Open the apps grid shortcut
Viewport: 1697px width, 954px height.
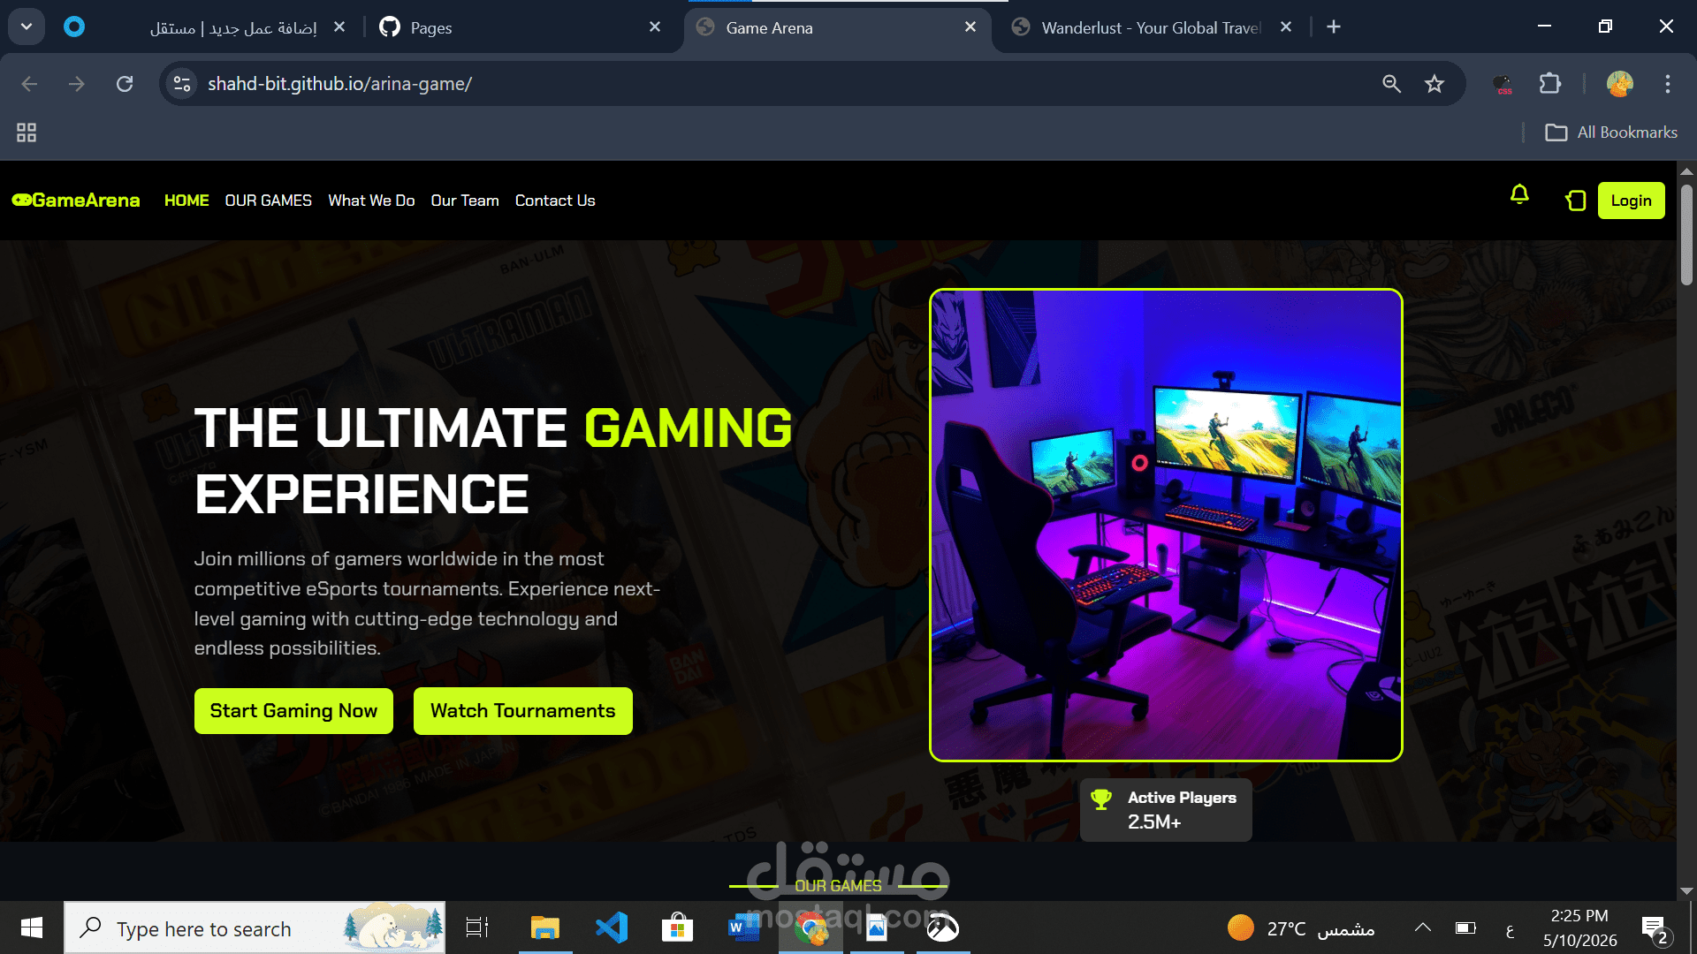click(27, 132)
